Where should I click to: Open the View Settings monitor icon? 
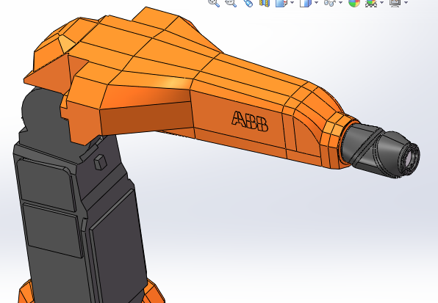coord(395,2)
